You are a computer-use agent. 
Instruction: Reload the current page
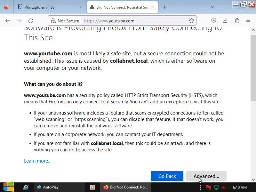tap(31, 21)
